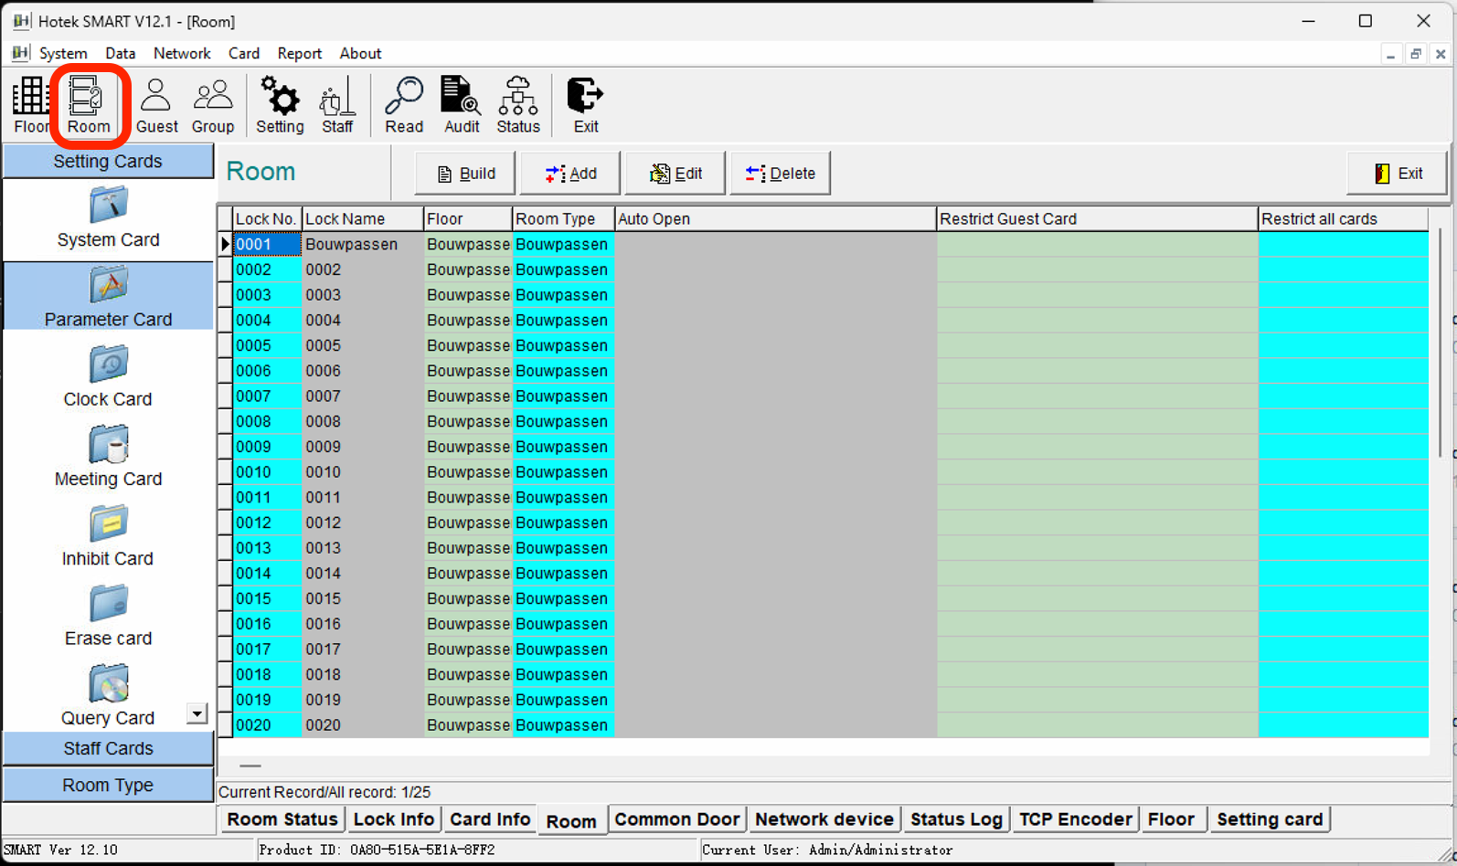Open the Room toolbar icon
Image resolution: width=1457 pixels, height=866 pixels.
(x=89, y=105)
